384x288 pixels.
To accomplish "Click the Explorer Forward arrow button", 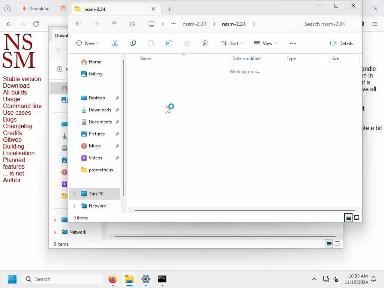I will coord(96,24).
